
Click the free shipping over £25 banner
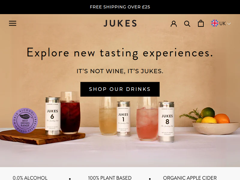click(x=120, y=7)
